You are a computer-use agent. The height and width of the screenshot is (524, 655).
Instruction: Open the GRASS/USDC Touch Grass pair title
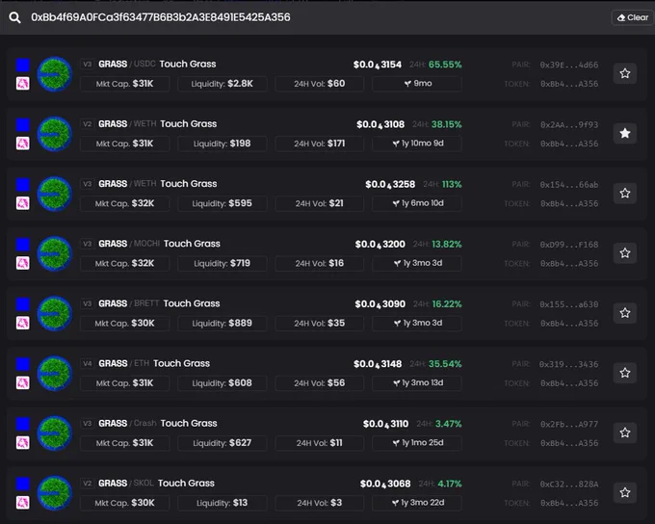(157, 64)
